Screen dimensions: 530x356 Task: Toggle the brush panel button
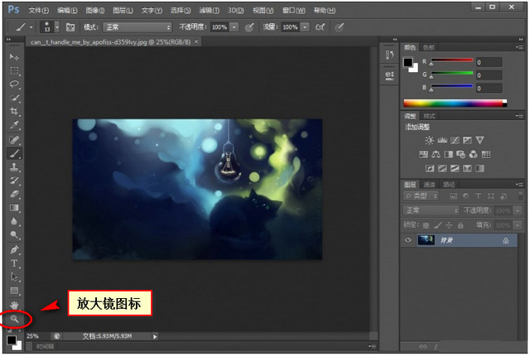[70, 27]
